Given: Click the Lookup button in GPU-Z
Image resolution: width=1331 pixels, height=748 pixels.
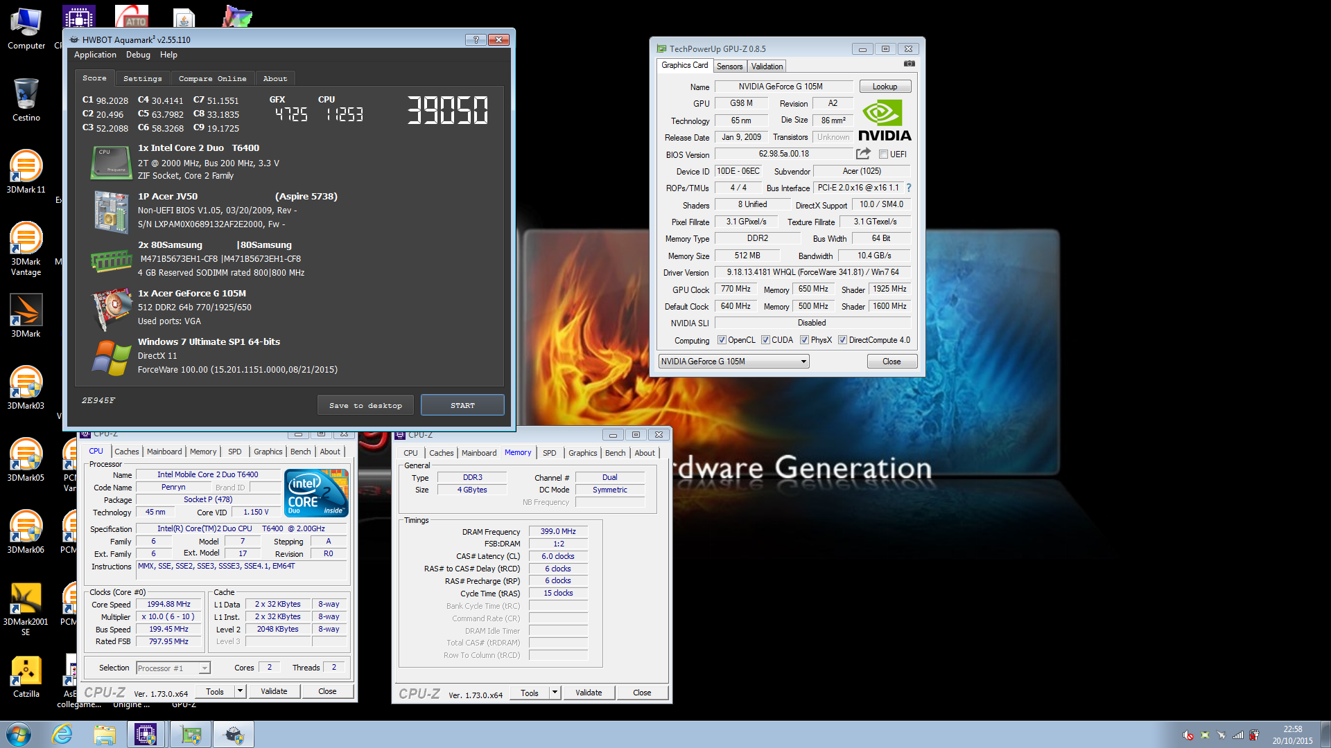Looking at the screenshot, I should pyautogui.click(x=885, y=87).
